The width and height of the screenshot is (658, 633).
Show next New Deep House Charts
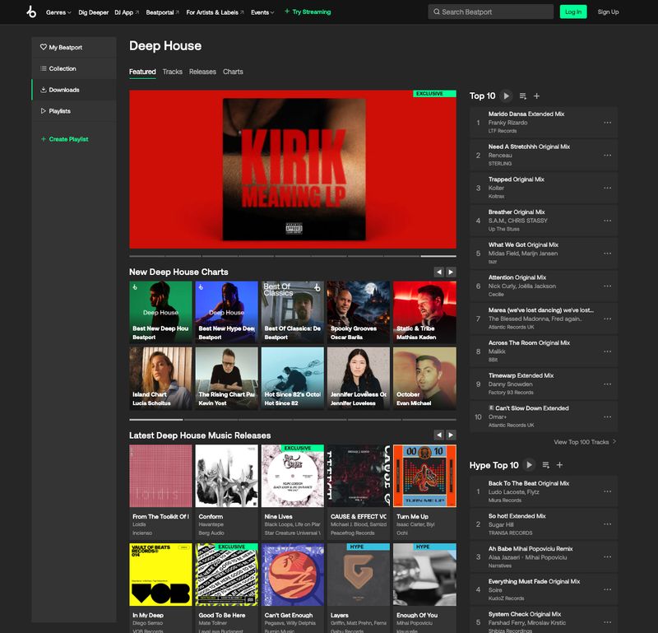tap(451, 272)
